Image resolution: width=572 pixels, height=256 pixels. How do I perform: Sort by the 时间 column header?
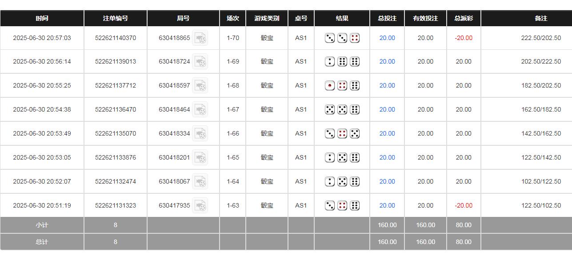[x=42, y=18]
